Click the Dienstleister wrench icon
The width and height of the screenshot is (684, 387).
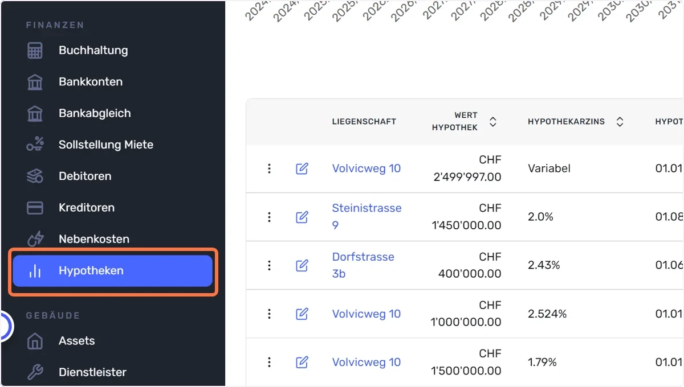(35, 372)
